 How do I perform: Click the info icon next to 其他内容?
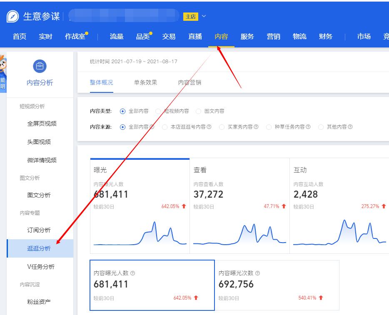click(x=350, y=127)
